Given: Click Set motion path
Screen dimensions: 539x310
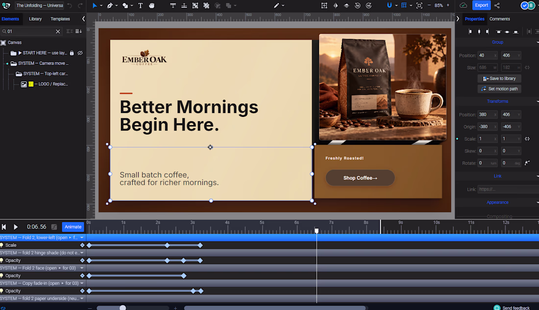Looking at the screenshot, I should pos(499,89).
